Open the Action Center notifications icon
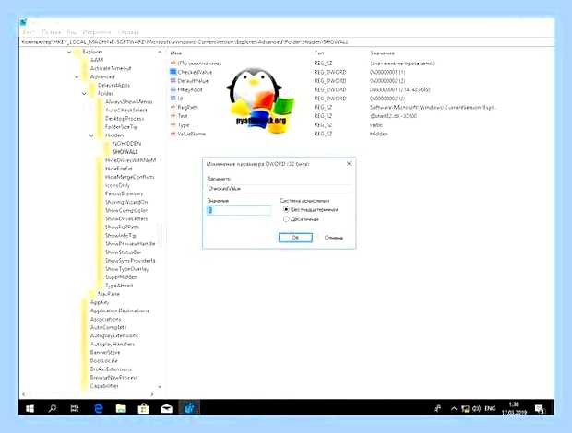The height and width of the screenshot is (433, 572). 540,409
